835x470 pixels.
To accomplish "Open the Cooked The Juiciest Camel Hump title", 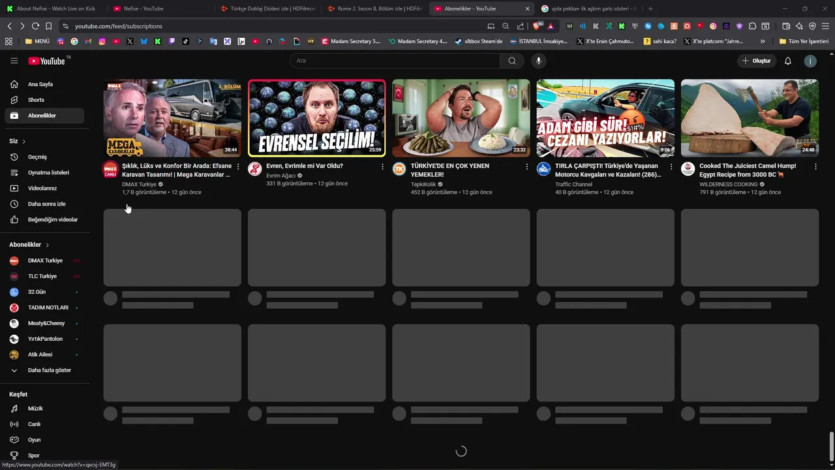I will coord(748,170).
